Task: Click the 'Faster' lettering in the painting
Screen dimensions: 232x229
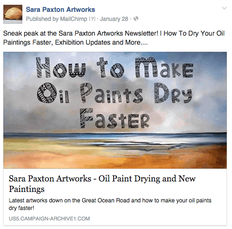Action: coord(115,118)
